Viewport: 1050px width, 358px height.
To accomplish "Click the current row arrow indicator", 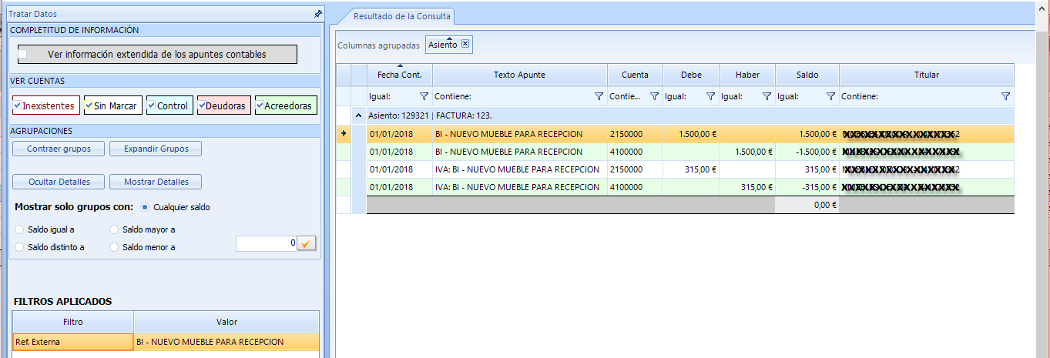I will 344,134.
